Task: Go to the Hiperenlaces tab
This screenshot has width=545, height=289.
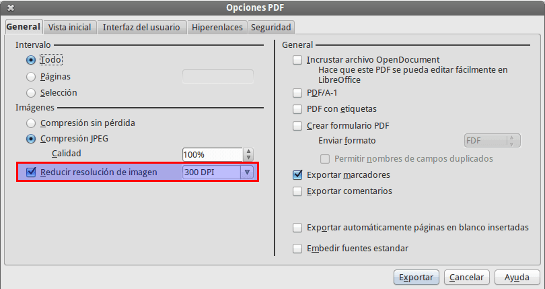Action: [x=217, y=27]
